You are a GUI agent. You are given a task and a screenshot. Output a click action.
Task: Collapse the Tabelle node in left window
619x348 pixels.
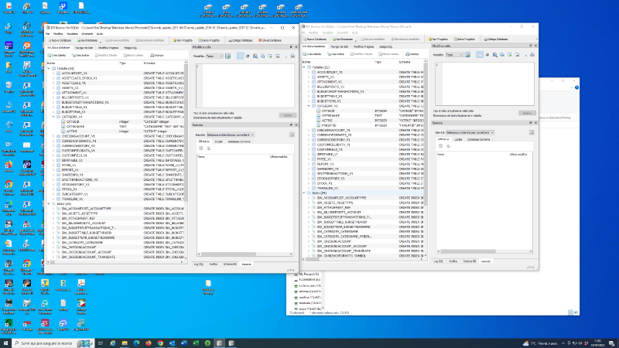(49, 69)
